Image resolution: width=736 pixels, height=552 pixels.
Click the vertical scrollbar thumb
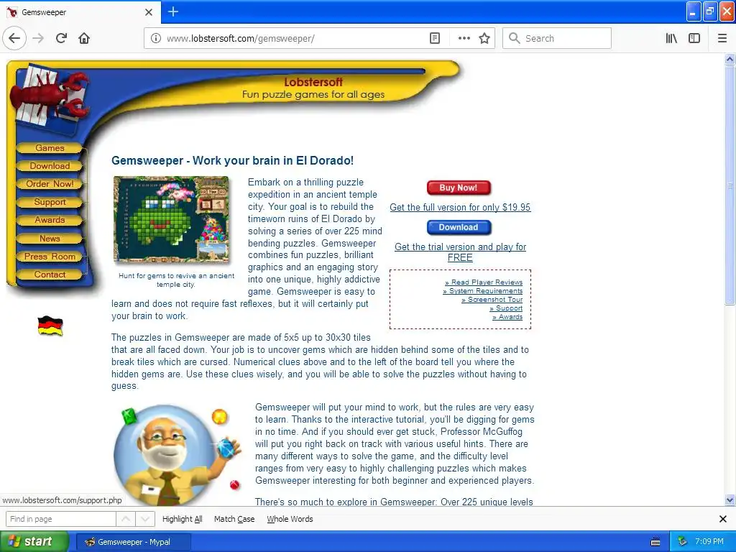point(730,185)
